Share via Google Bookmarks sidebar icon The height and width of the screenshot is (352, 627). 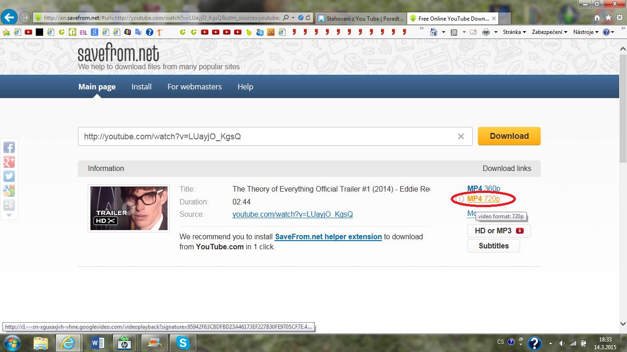coord(9,191)
